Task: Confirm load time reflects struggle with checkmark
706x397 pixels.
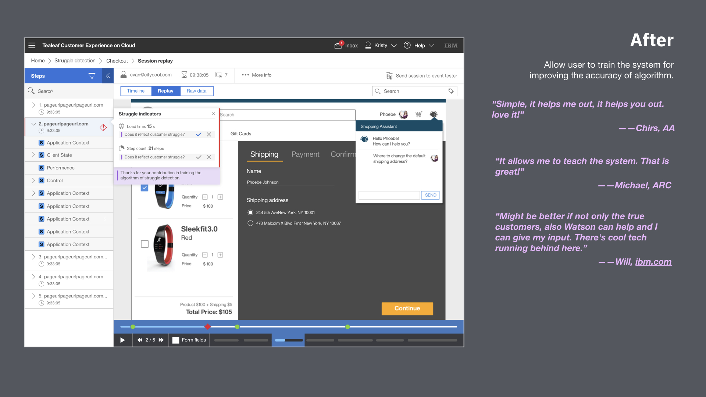Action: pyautogui.click(x=199, y=135)
